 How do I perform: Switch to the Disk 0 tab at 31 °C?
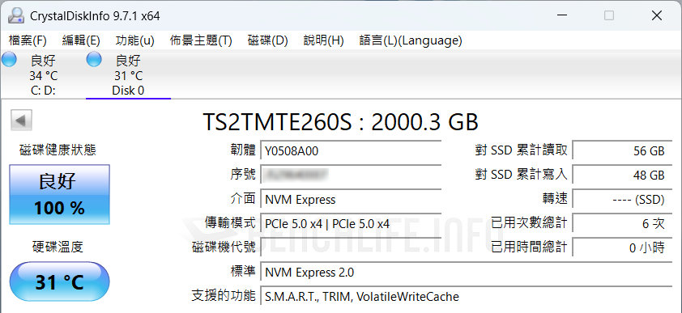point(128,74)
